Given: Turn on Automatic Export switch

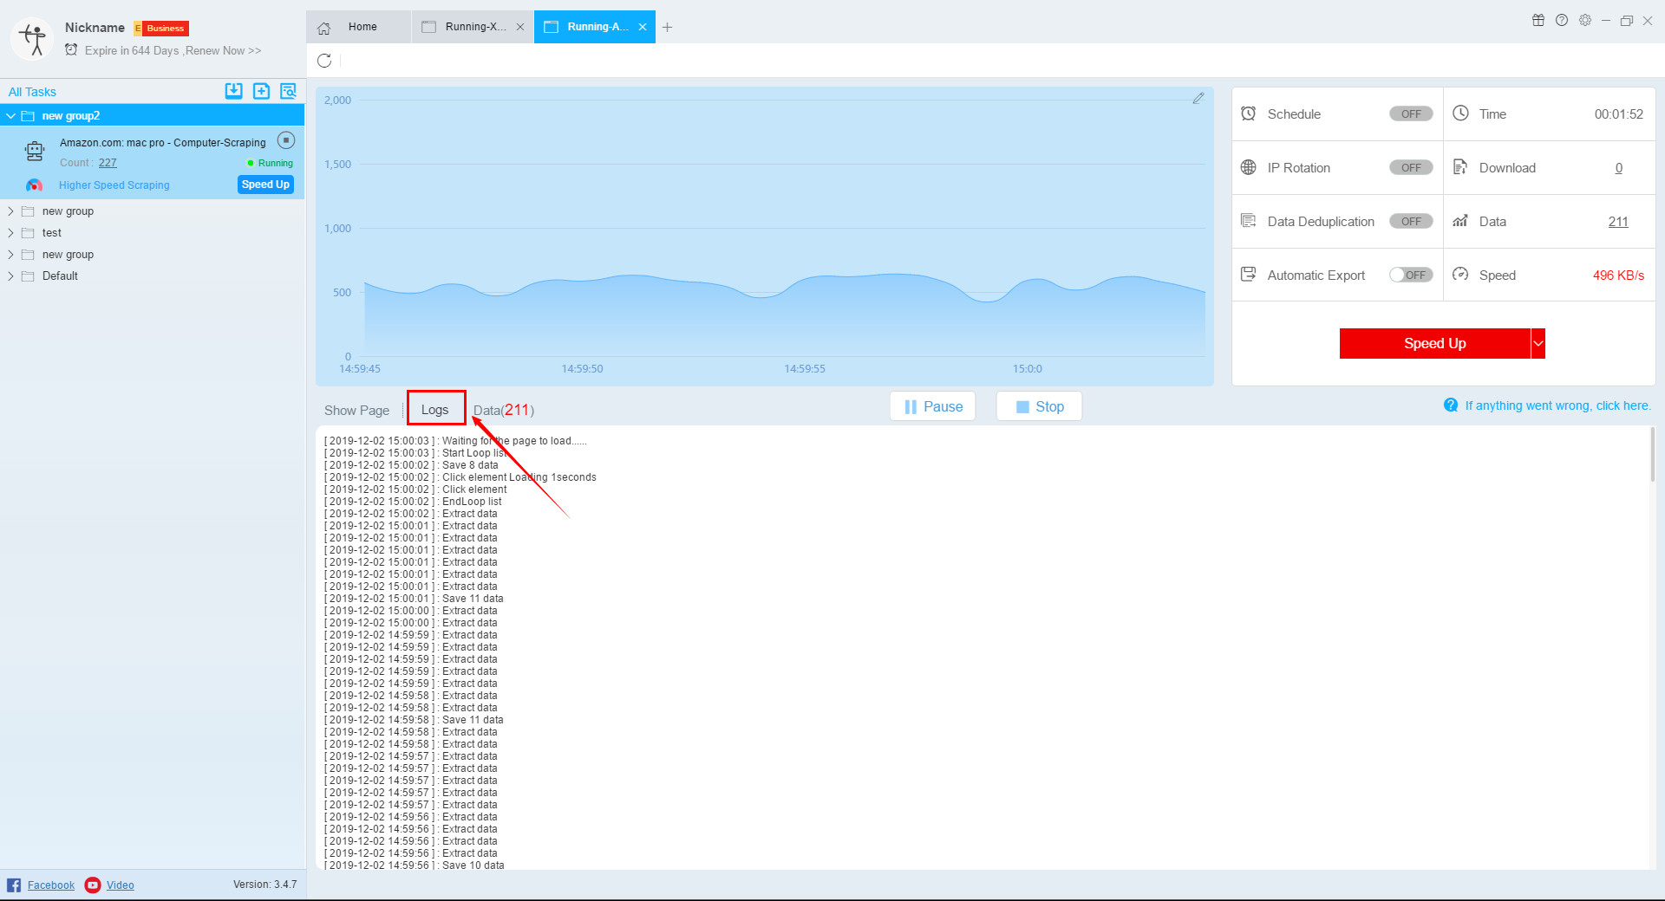Looking at the screenshot, I should (1411, 275).
